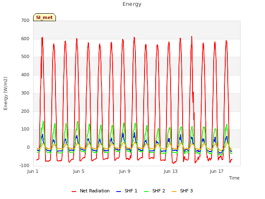The height and width of the screenshot is (199, 265).
Task: Click the Jun 1 x-axis tick label
Action: click(33, 171)
